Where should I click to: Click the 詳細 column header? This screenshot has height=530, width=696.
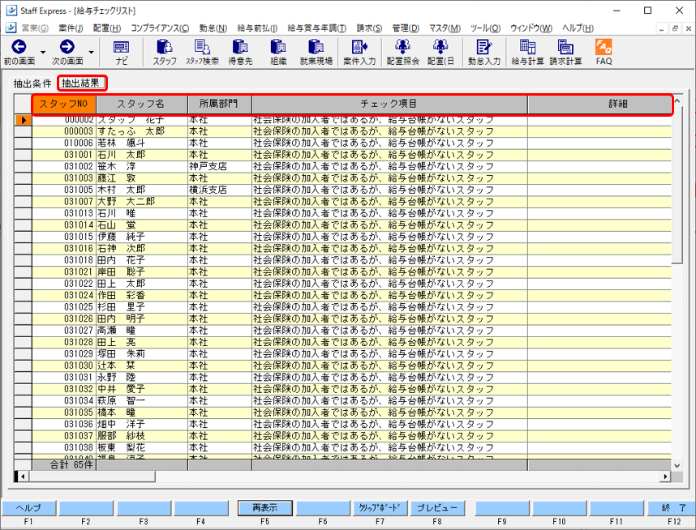[599, 105]
